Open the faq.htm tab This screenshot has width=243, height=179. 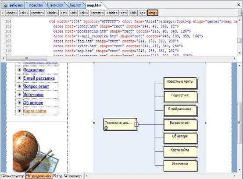point(75,5)
